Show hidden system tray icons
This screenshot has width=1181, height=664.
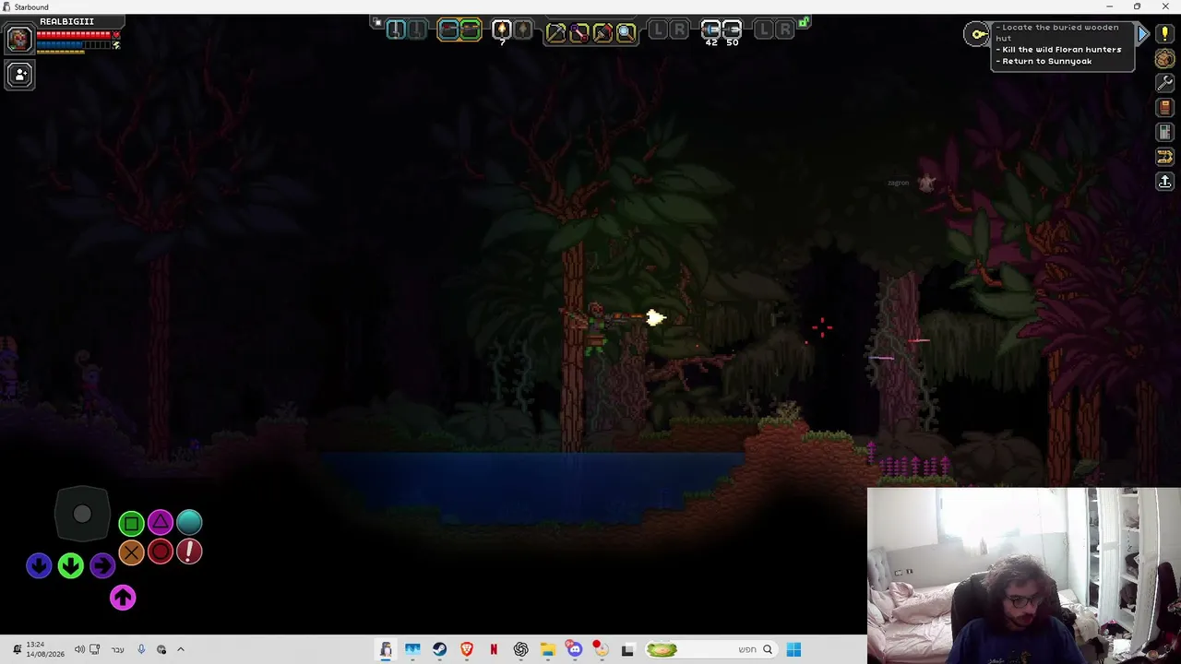(x=181, y=649)
